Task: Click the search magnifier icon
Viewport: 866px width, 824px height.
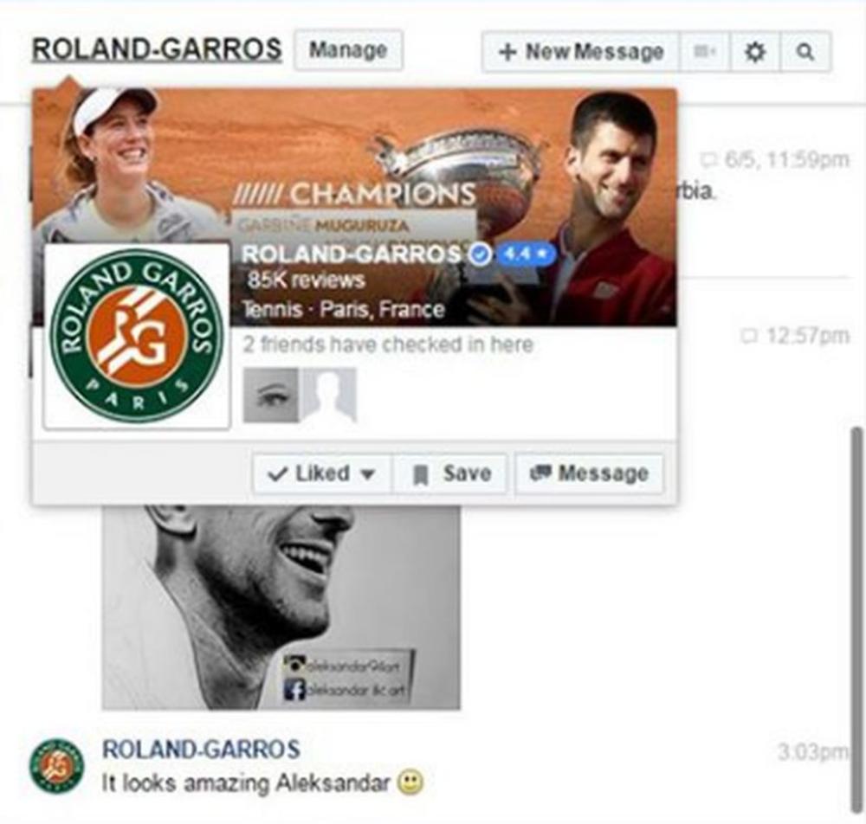Action: click(805, 52)
